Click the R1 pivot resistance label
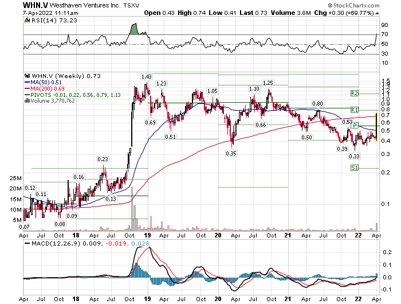 (355, 110)
